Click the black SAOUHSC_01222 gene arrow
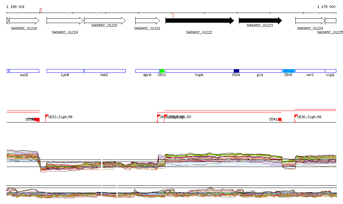The image size is (343, 204). coord(200,21)
